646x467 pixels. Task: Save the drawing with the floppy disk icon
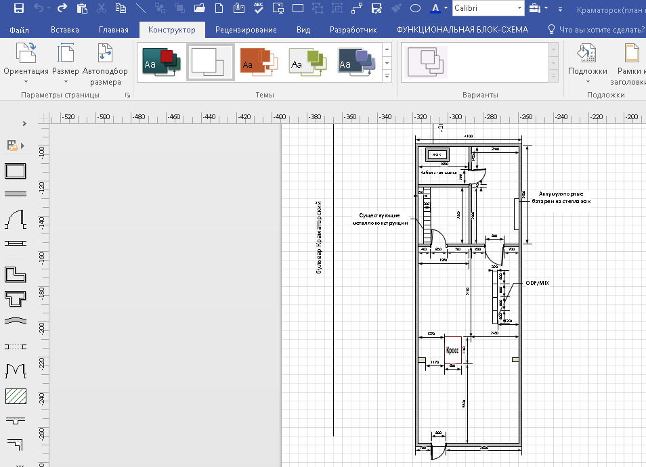click(18, 8)
